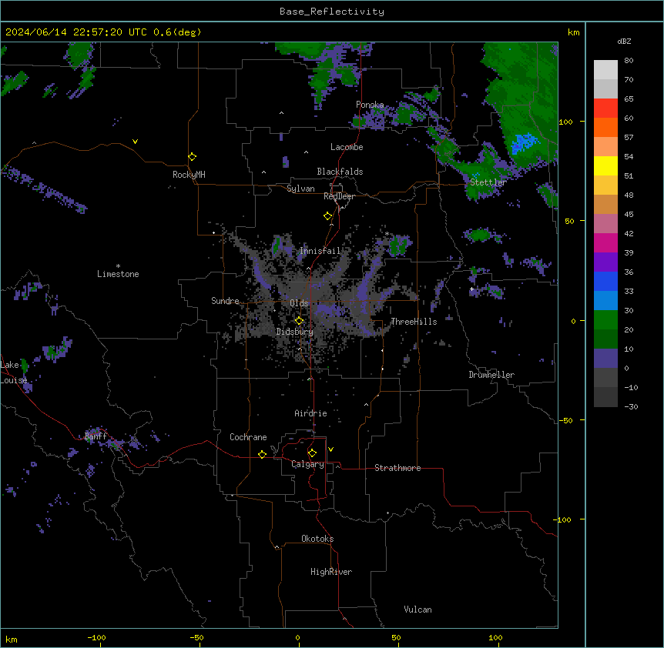Click the Lacombe city label
The width and height of the screenshot is (664, 648).
coord(347,147)
